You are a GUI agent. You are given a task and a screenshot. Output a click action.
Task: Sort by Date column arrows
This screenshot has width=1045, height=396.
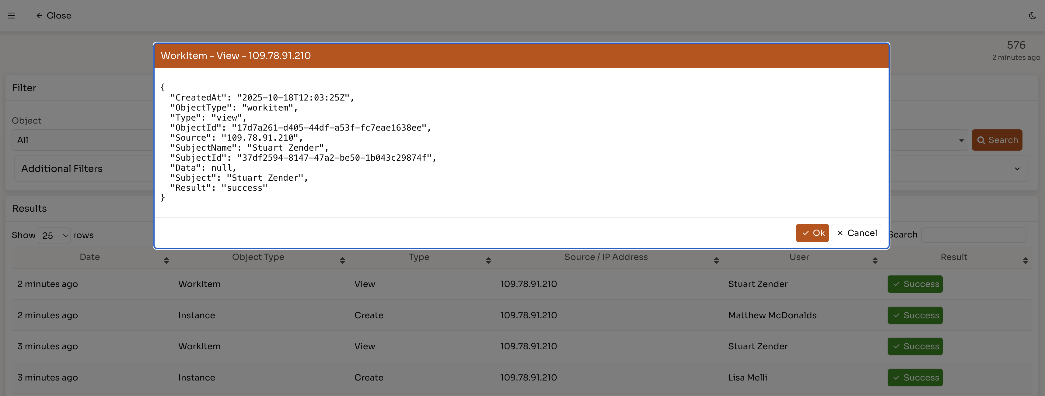click(x=166, y=260)
